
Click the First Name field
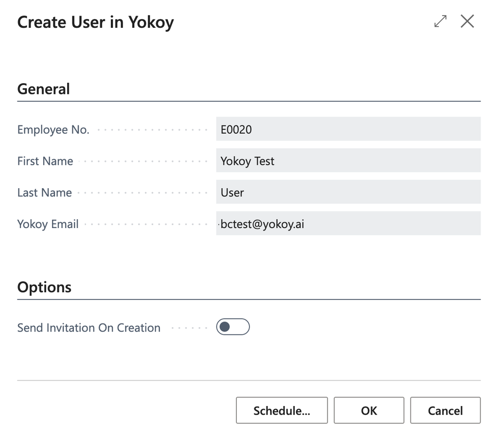point(348,160)
